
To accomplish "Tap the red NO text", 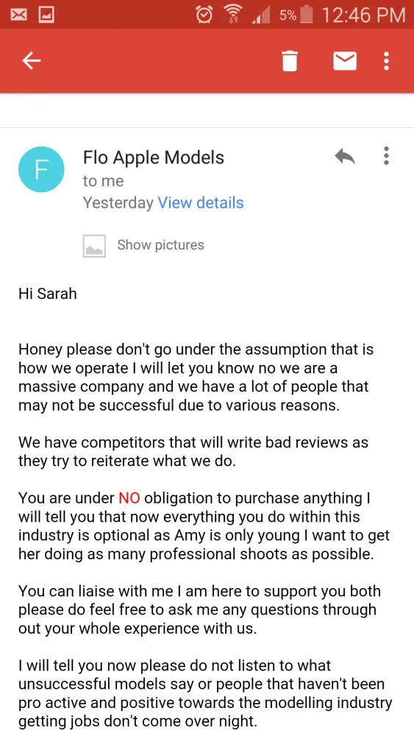I will 129,498.
